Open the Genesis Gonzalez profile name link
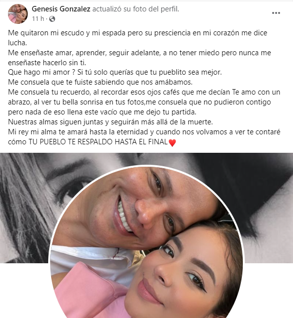Image resolution: width=293 pixels, height=318 pixels. tap(61, 9)
